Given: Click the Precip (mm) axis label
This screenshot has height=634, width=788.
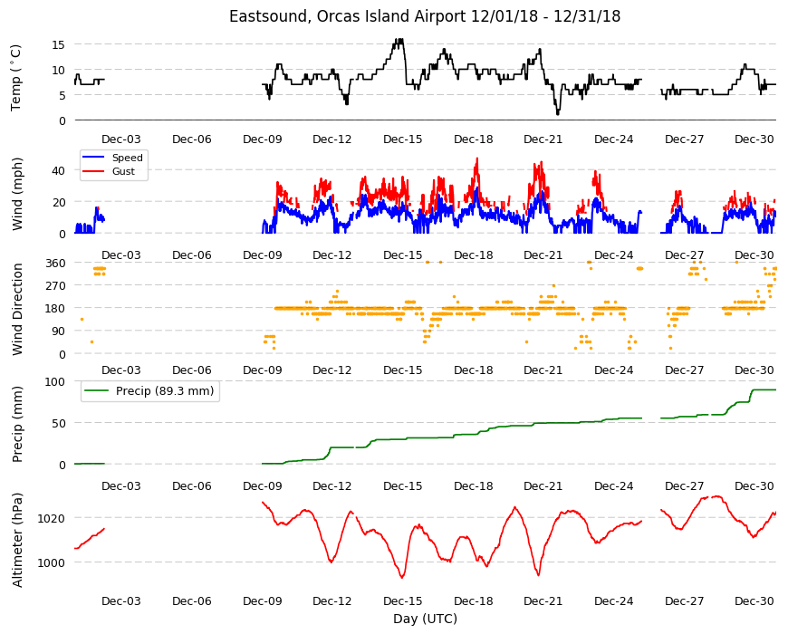Looking at the screenshot, I should 17,424.
